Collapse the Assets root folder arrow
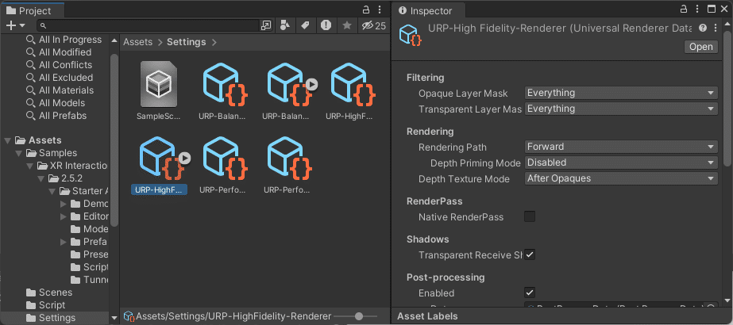 (7, 140)
